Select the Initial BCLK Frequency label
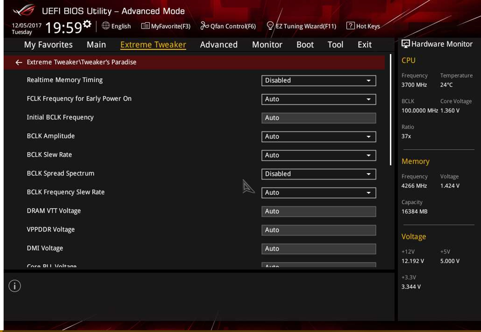 coord(60,117)
